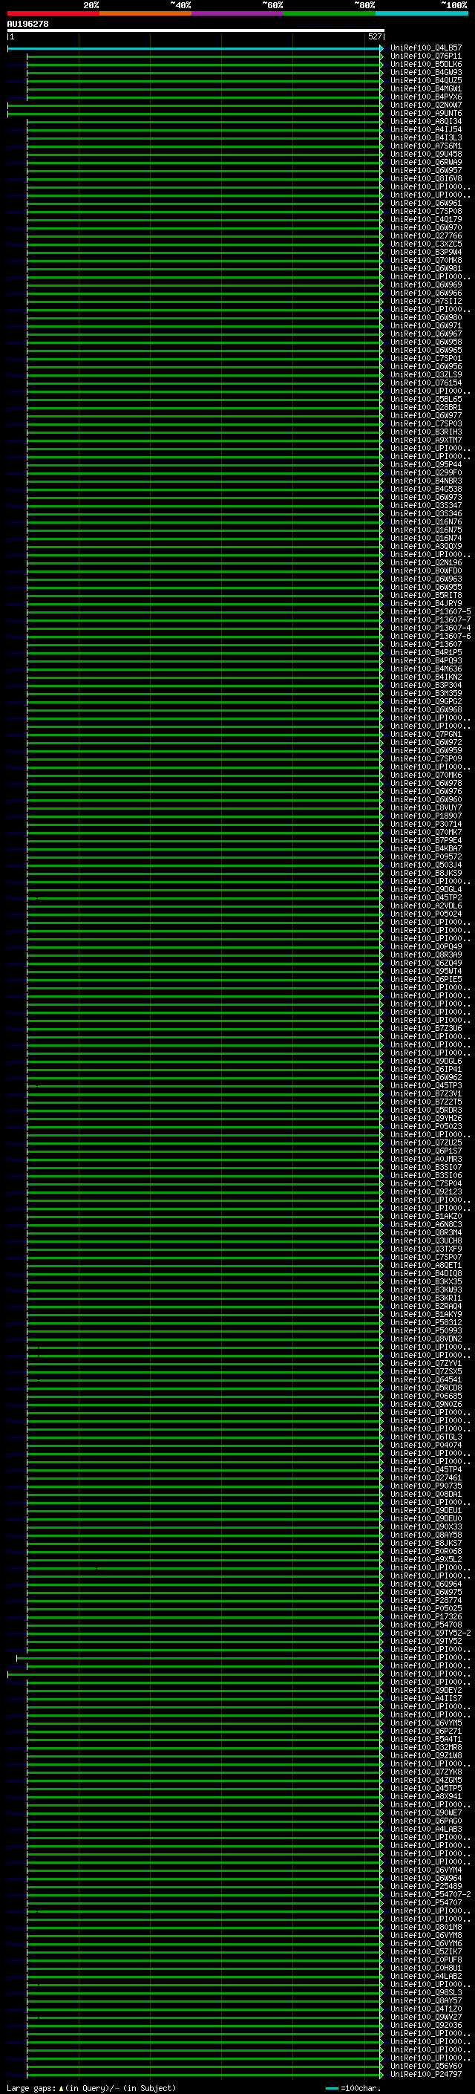This screenshot has width=475, height=2094.
Task: Select the UniRef100_Q801M8 label
Action: click(x=426, y=1927)
